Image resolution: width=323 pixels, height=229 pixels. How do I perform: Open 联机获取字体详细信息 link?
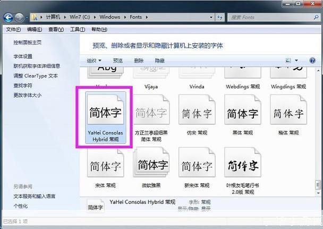tap(37, 66)
